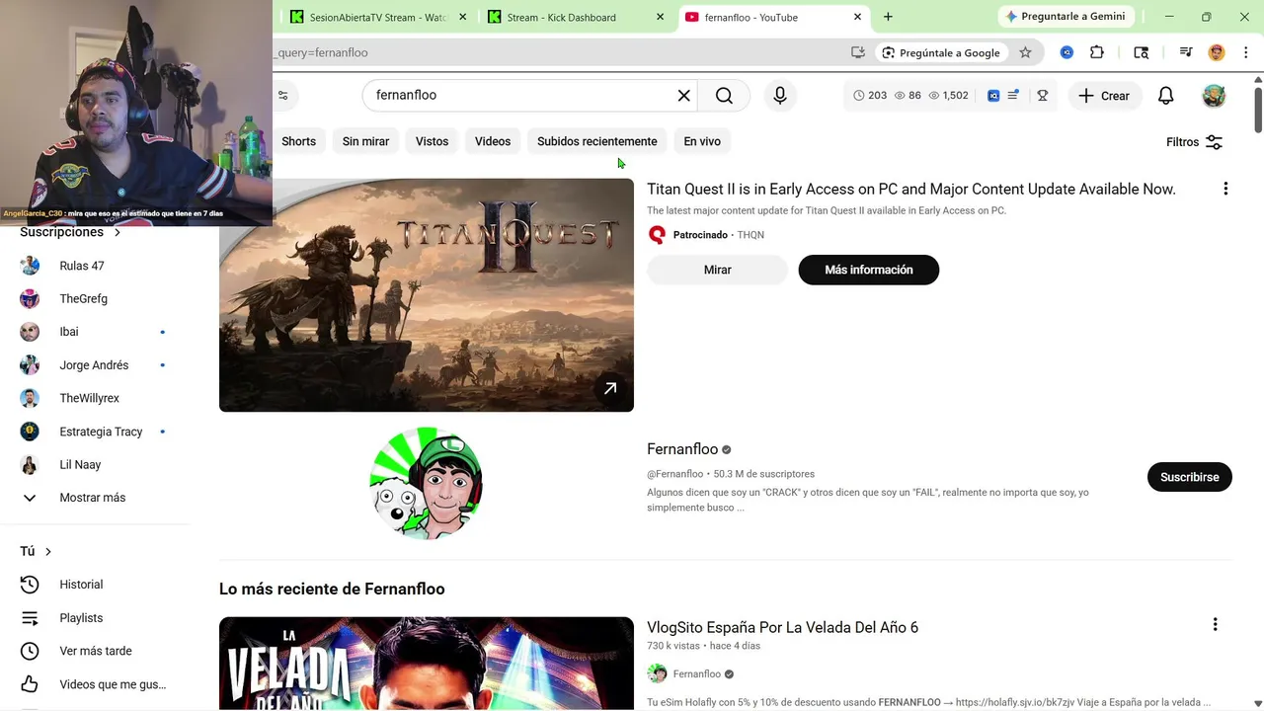Open the Crear menu
The width and height of the screenshot is (1264, 711).
click(x=1104, y=96)
